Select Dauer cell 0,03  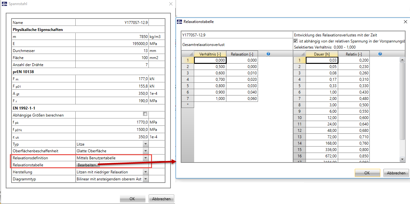322,60
